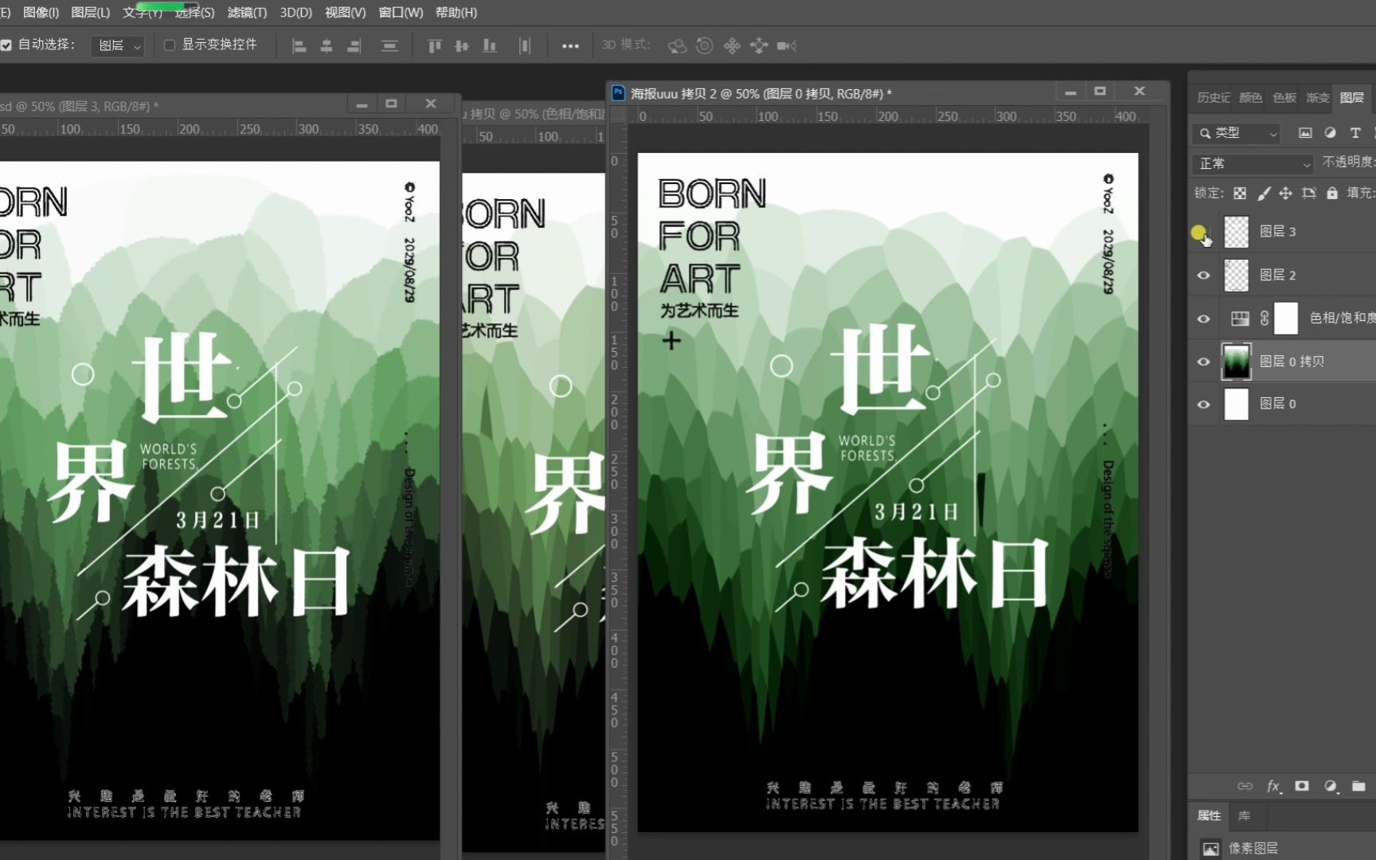The height and width of the screenshot is (860, 1376).
Task: Toggle visibility of layer 图层 3
Action: pyautogui.click(x=1203, y=233)
